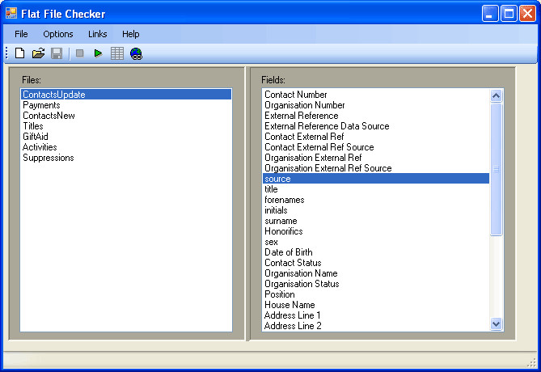Click the Fields list scrollbar thumb
541x372 pixels.
click(x=497, y=169)
